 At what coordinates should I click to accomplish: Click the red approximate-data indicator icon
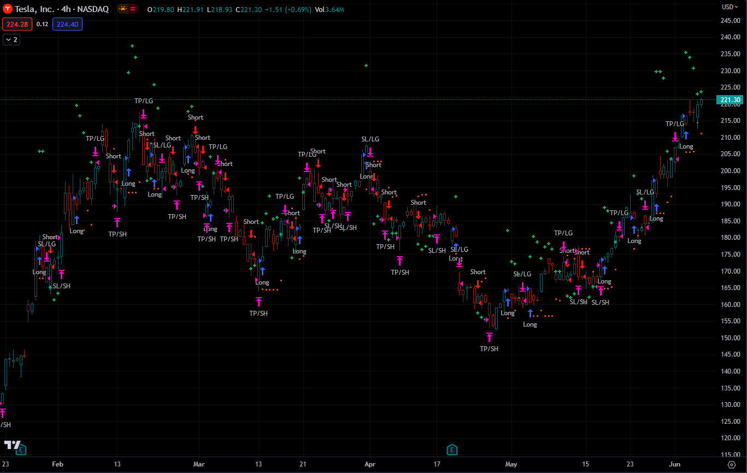[x=133, y=9]
